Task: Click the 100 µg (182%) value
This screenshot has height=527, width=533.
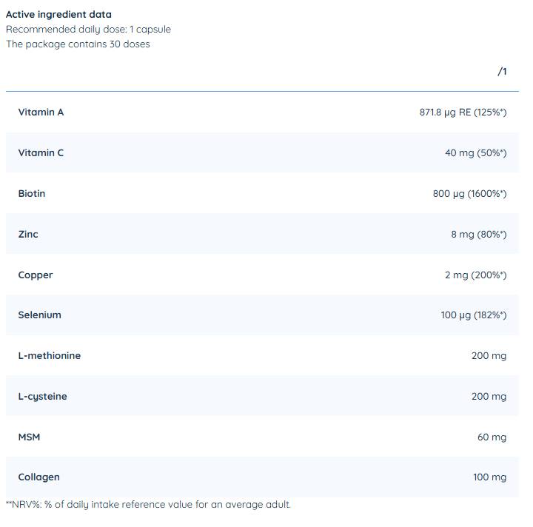Action: point(473,315)
